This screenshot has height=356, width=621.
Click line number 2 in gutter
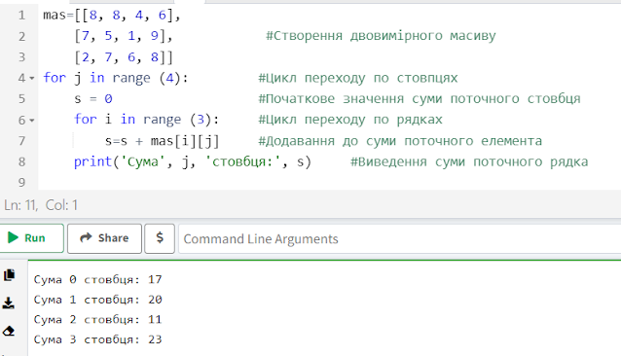21,36
